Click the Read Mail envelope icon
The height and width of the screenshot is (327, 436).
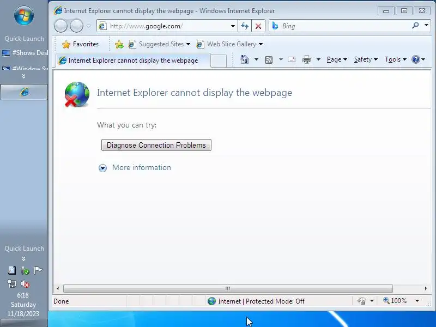292,59
